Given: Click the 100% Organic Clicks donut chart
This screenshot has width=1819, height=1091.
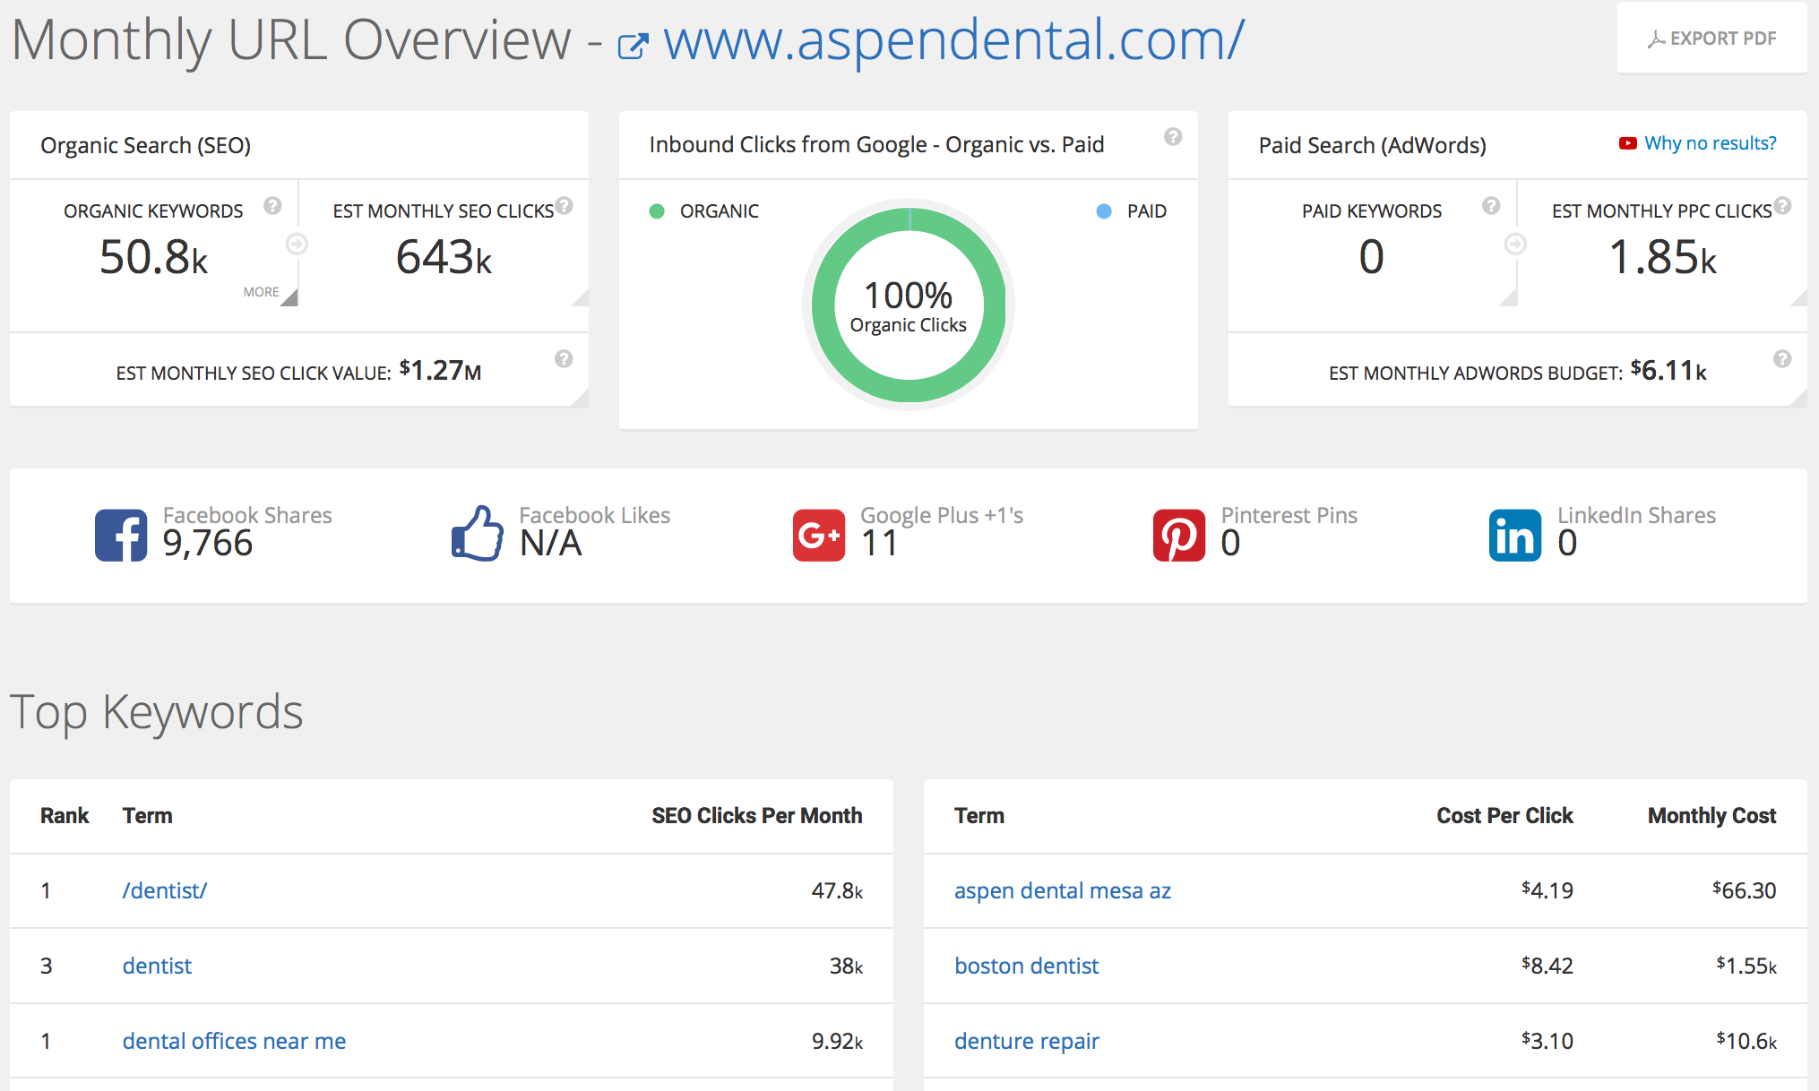Looking at the screenshot, I should pos(909,305).
